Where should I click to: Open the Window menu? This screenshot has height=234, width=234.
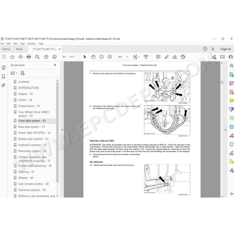coord(31,43)
